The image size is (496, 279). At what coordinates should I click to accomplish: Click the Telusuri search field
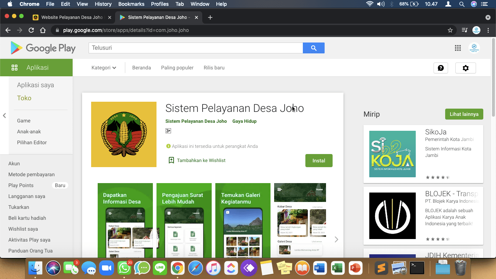(196, 48)
